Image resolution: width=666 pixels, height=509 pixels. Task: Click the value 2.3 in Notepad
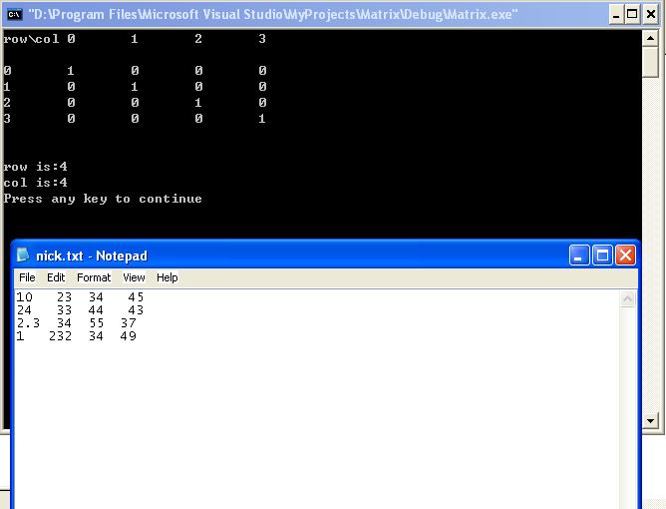point(28,323)
